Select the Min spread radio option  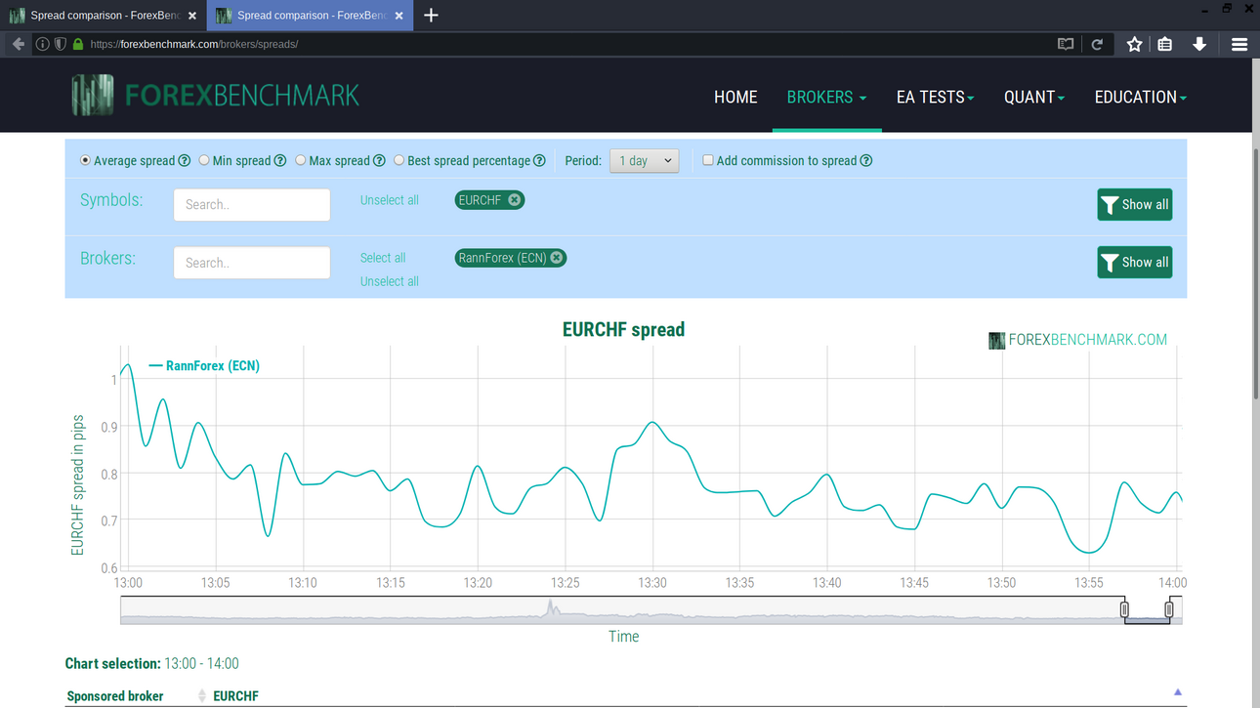coord(204,160)
